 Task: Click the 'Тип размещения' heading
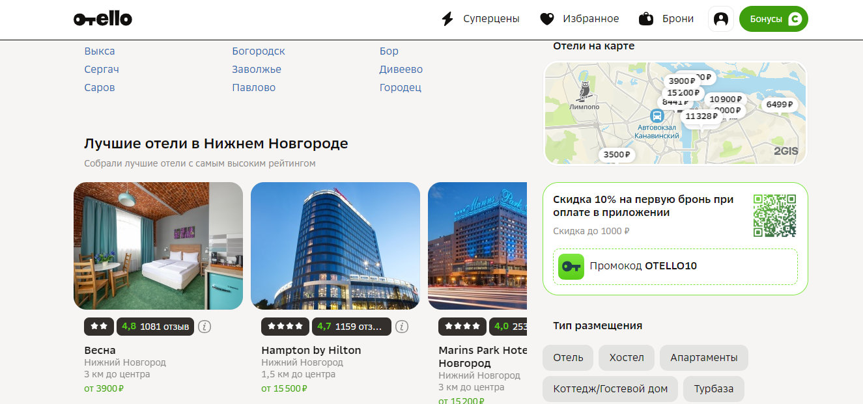tap(598, 326)
